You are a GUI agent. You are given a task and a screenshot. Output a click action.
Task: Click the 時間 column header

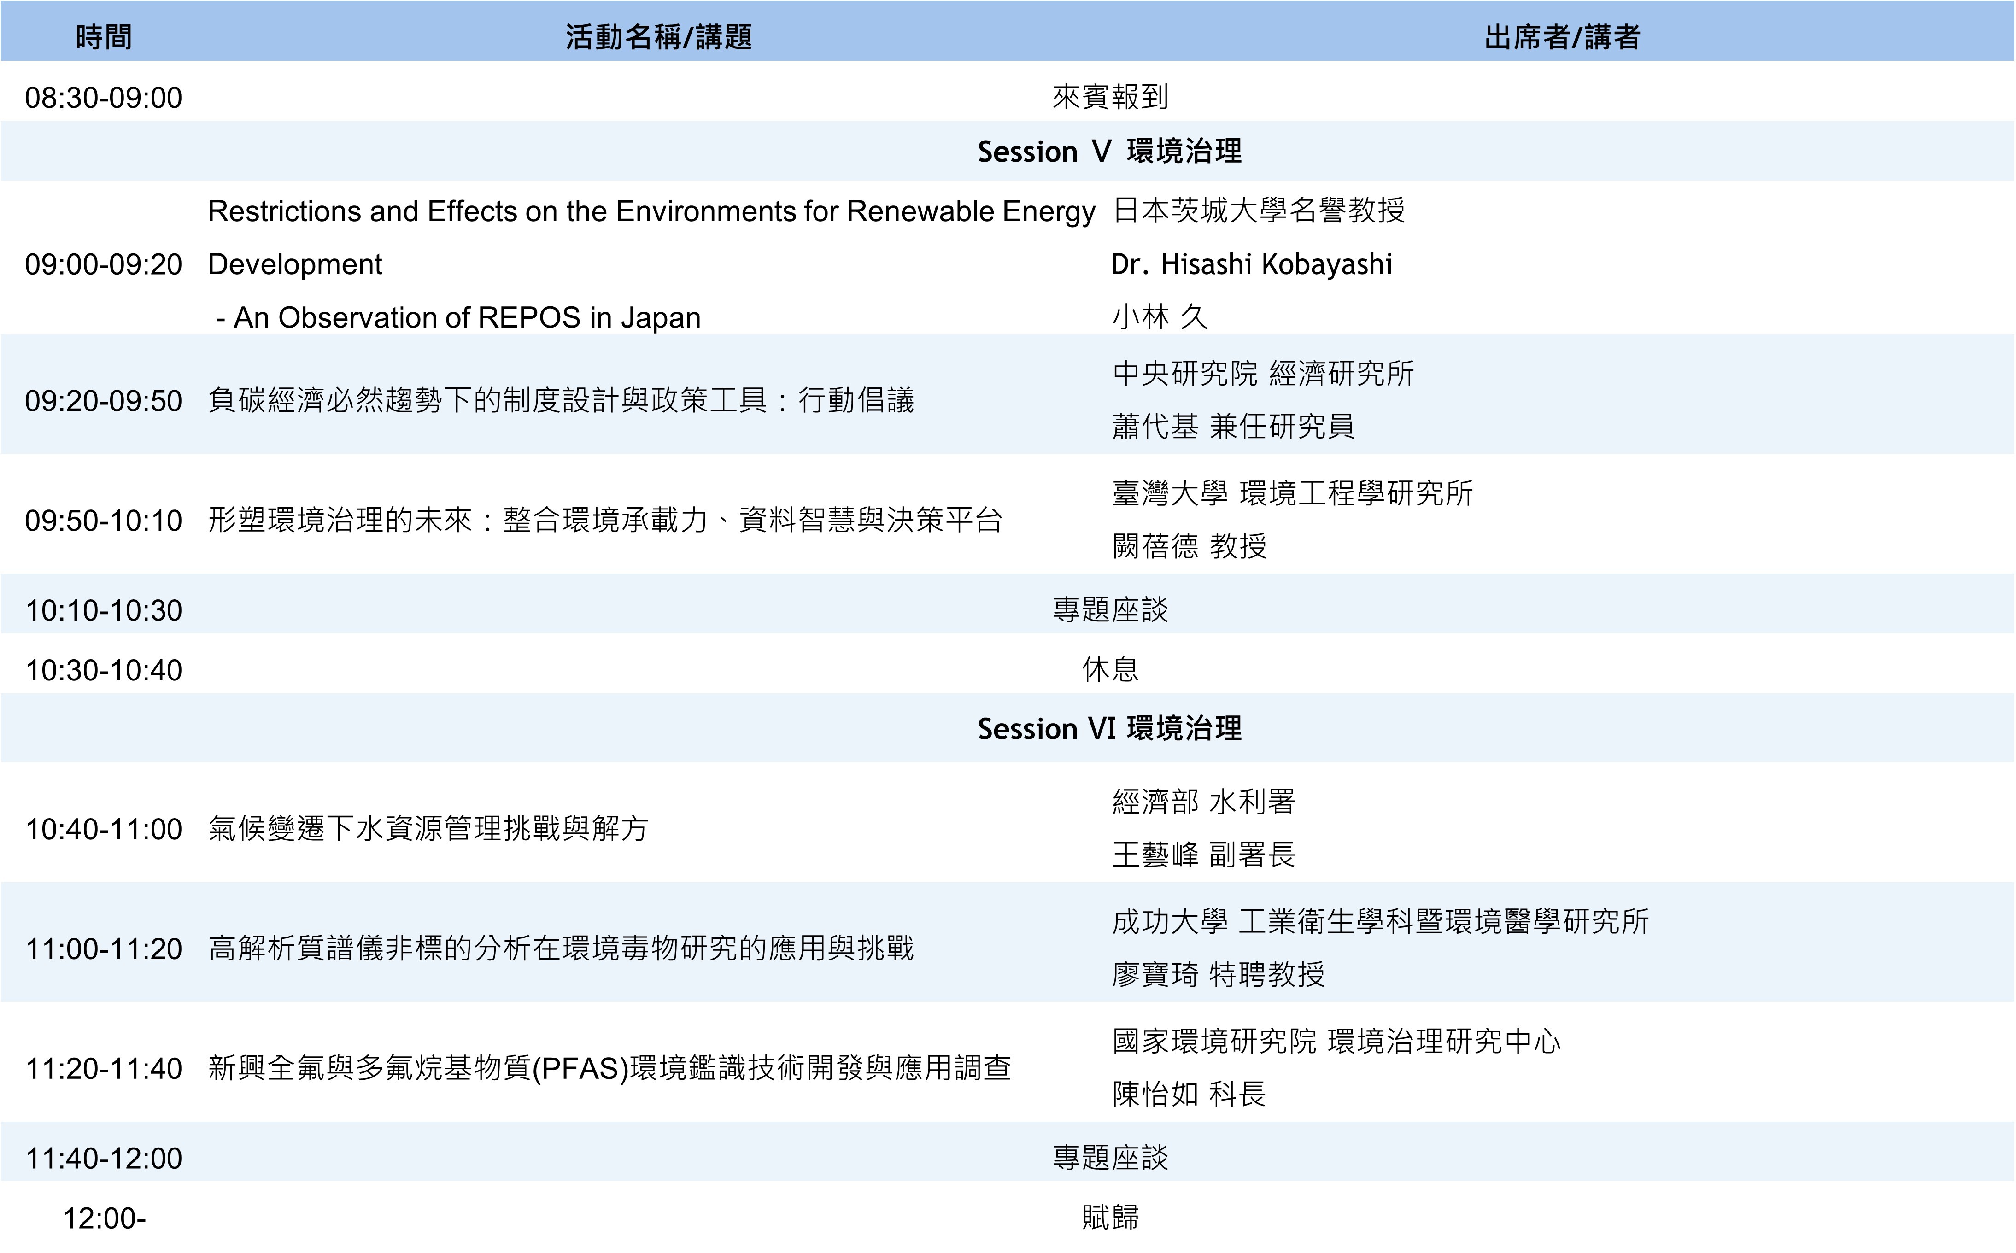point(104,37)
